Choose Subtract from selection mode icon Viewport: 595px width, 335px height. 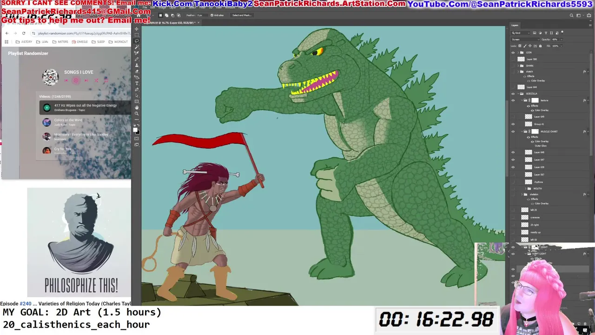[x=172, y=15]
